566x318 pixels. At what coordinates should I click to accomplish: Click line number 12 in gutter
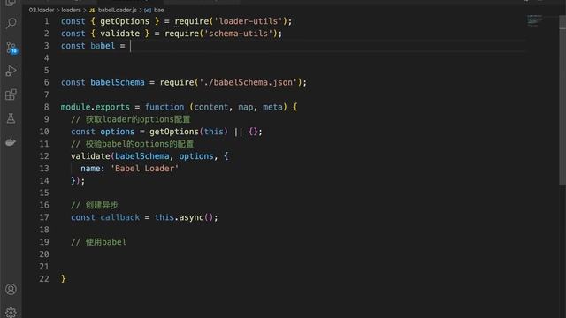43,156
